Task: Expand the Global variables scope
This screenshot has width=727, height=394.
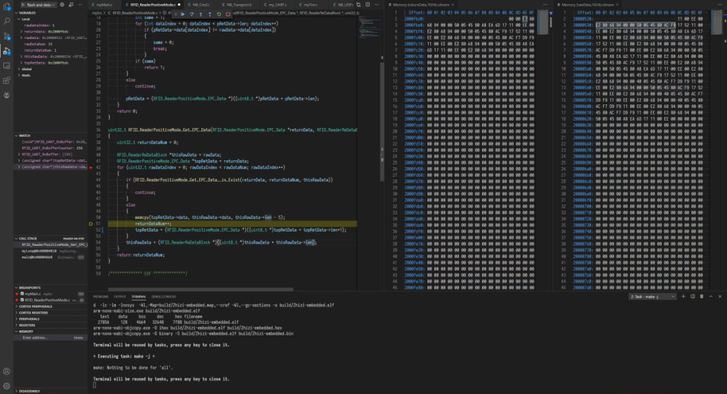Action: (27, 69)
